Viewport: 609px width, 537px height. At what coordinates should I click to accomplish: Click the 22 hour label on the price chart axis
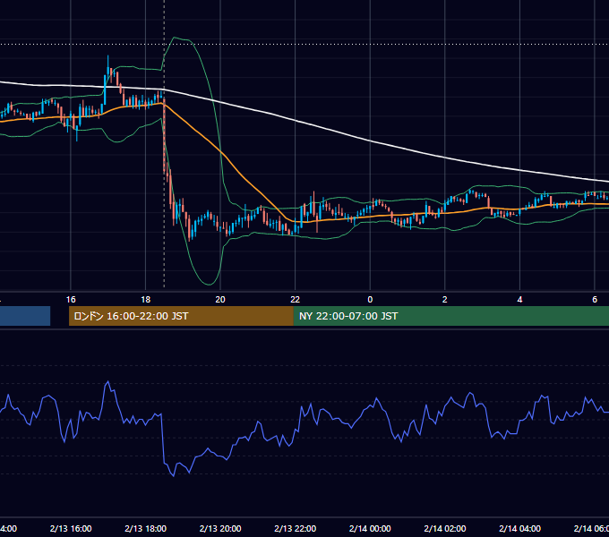pos(296,300)
